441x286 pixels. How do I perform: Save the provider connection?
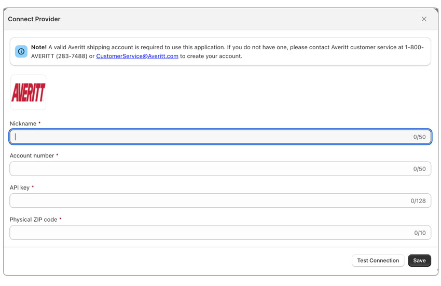419,261
